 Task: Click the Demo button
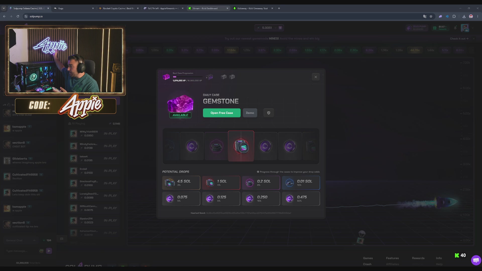click(x=250, y=113)
